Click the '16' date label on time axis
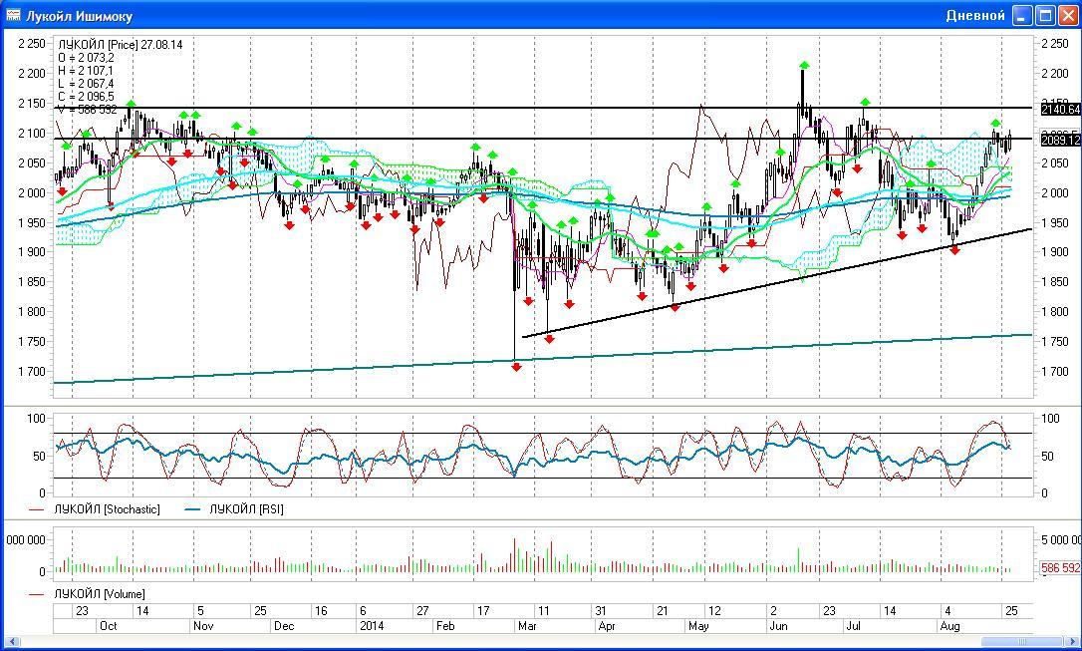Image resolution: width=1082 pixels, height=651 pixels. click(x=321, y=611)
